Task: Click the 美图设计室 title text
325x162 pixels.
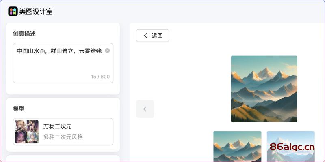Action: (x=36, y=11)
